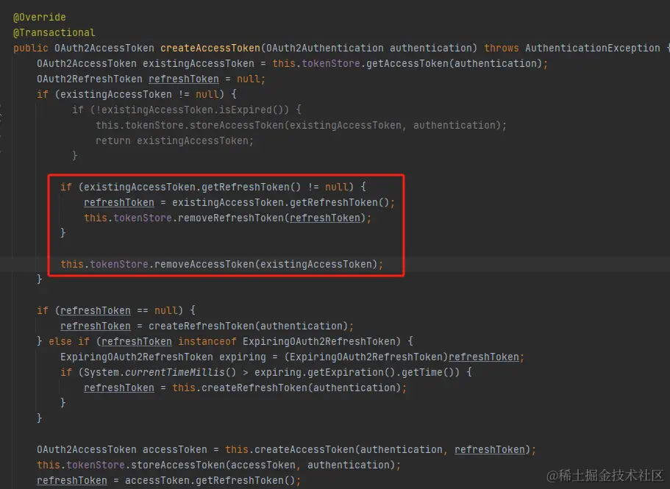
Task: Click the 'public' modifier of createAccessToken
Action: pos(30,48)
